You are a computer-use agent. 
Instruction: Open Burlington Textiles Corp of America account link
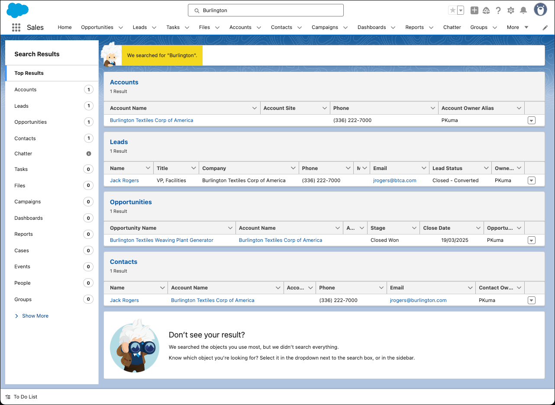152,120
